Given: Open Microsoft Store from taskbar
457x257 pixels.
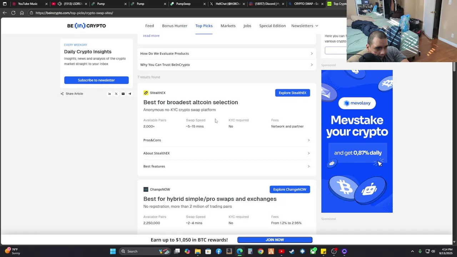Looking at the screenshot, I should click(x=208, y=251).
